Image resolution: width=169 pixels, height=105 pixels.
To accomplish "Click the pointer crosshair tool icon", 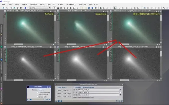I will pos(55,8).
